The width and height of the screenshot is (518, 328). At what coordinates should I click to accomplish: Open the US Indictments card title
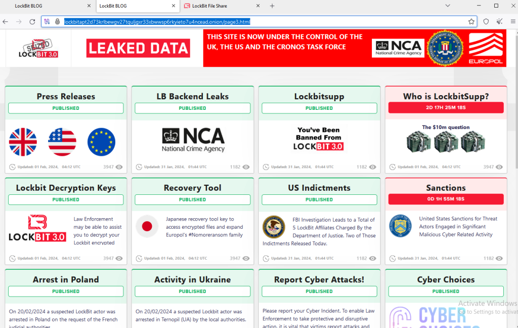pos(319,188)
